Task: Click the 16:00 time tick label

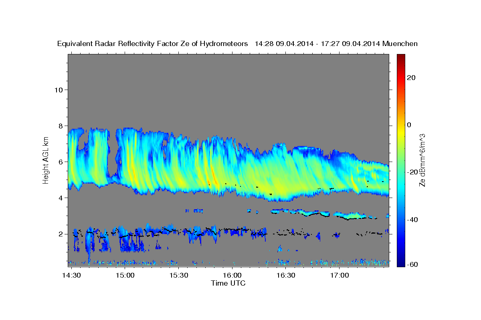Action: (x=232, y=276)
